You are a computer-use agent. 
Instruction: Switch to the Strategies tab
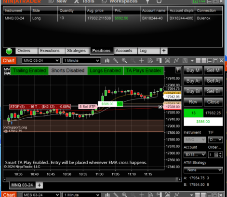pos(78,51)
